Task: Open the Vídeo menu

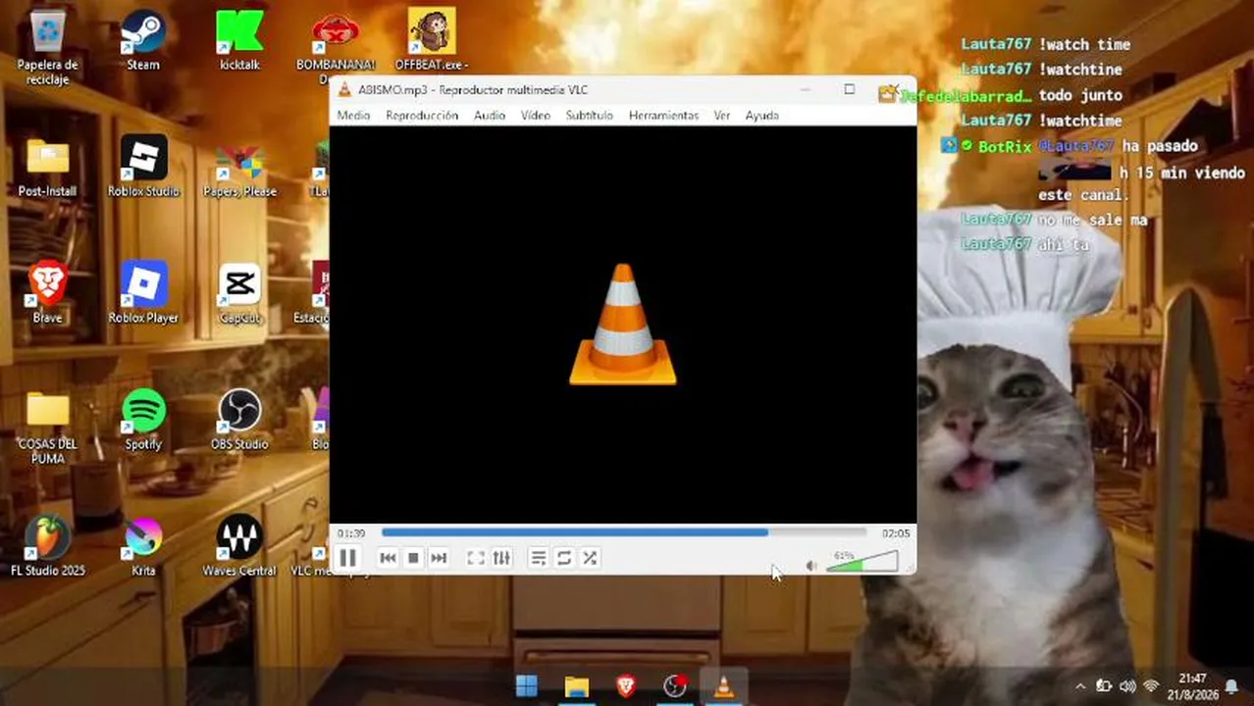Action: click(x=536, y=116)
